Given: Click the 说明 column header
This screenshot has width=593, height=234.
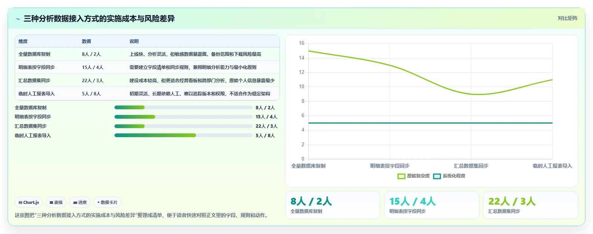Looking at the screenshot, I should pos(134,41).
